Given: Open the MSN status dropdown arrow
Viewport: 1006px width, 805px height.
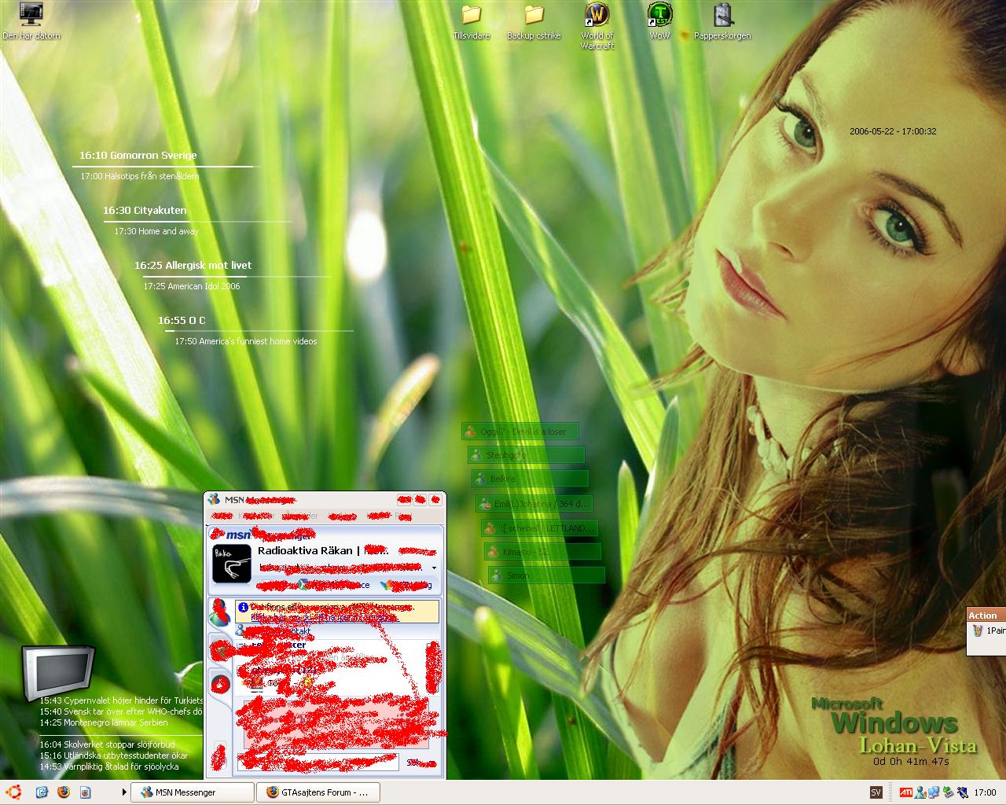Looking at the screenshot, I should point(434,568).
